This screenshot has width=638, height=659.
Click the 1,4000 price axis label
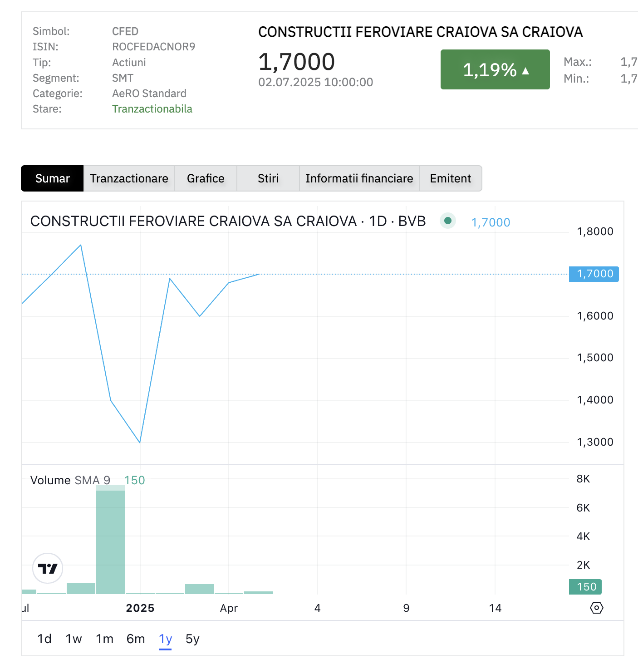pyautogui.click(x=595, y=400)
